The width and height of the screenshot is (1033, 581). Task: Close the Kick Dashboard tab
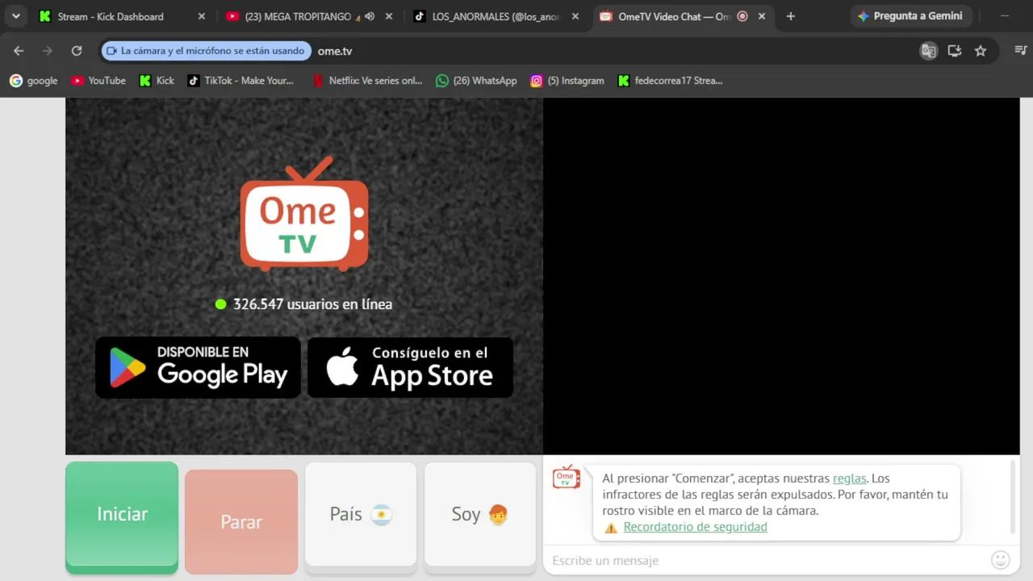click(x=202, y=16)
